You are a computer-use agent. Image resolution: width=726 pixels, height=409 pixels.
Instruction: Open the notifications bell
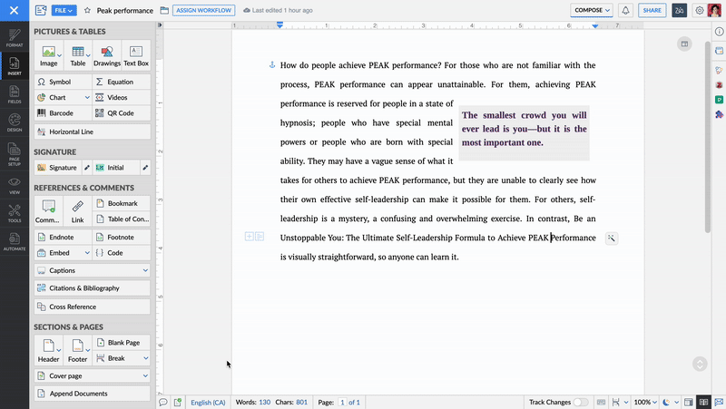625,11
